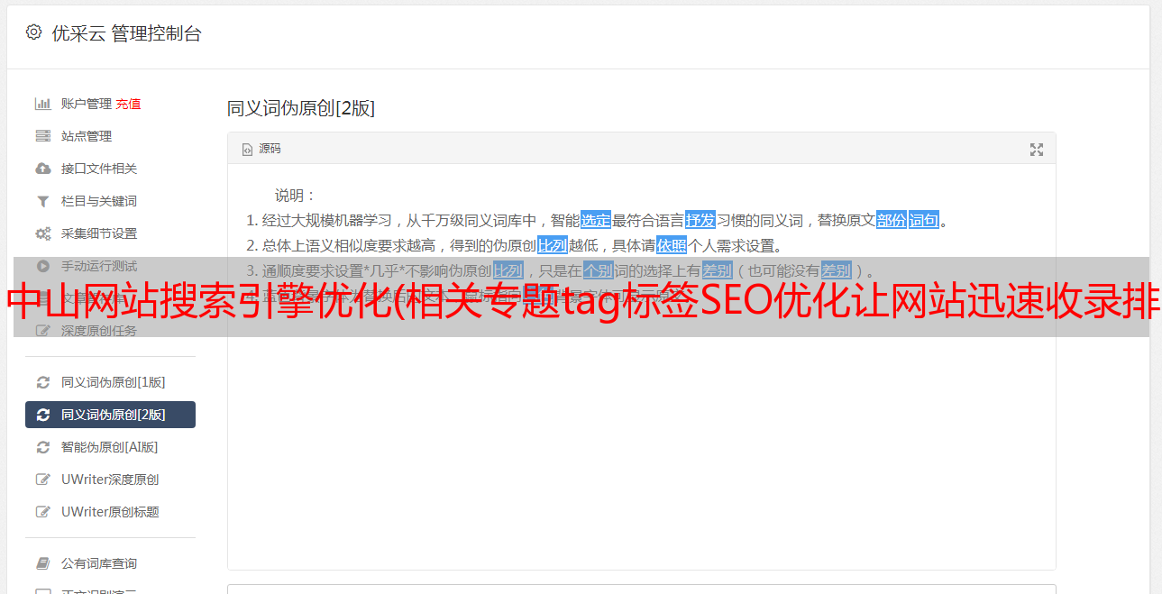Click the 采集细节设置 gears icon

click(x=43, y=233)
